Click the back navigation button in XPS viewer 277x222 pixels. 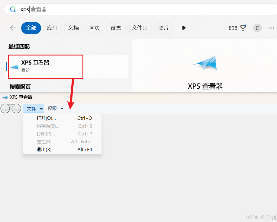pyautogui.click(x=5, y=109)
